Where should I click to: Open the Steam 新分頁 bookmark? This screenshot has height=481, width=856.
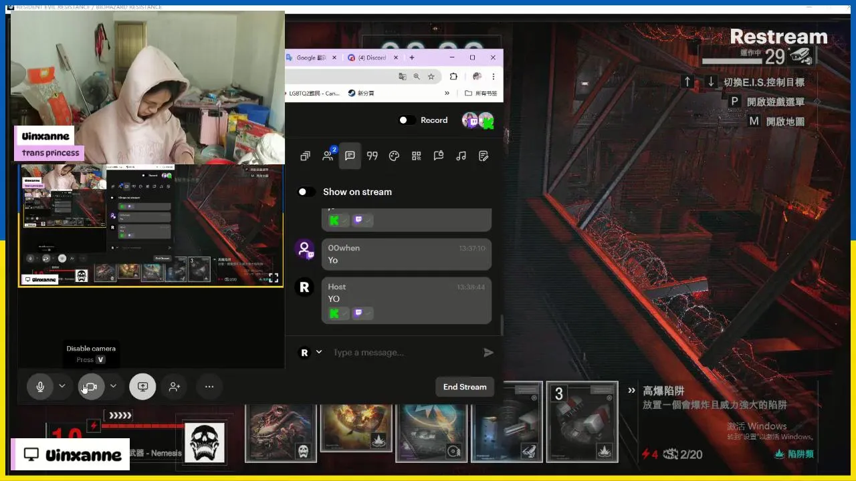pyautogui.click(x=361, y=94)
